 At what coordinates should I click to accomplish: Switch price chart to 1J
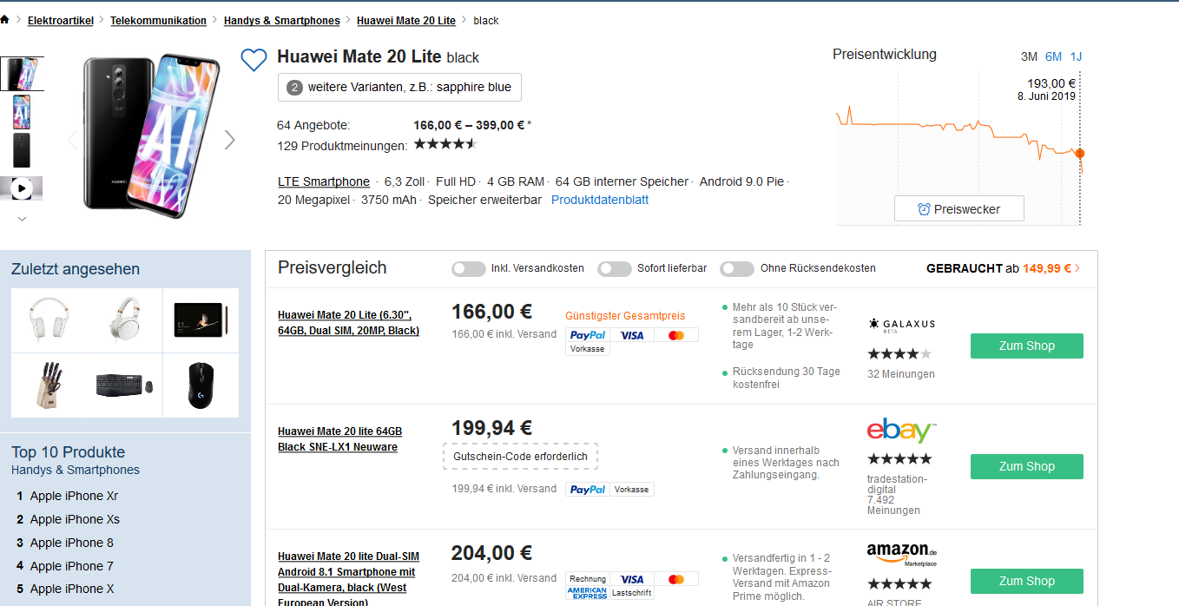tap(1076, 56)
